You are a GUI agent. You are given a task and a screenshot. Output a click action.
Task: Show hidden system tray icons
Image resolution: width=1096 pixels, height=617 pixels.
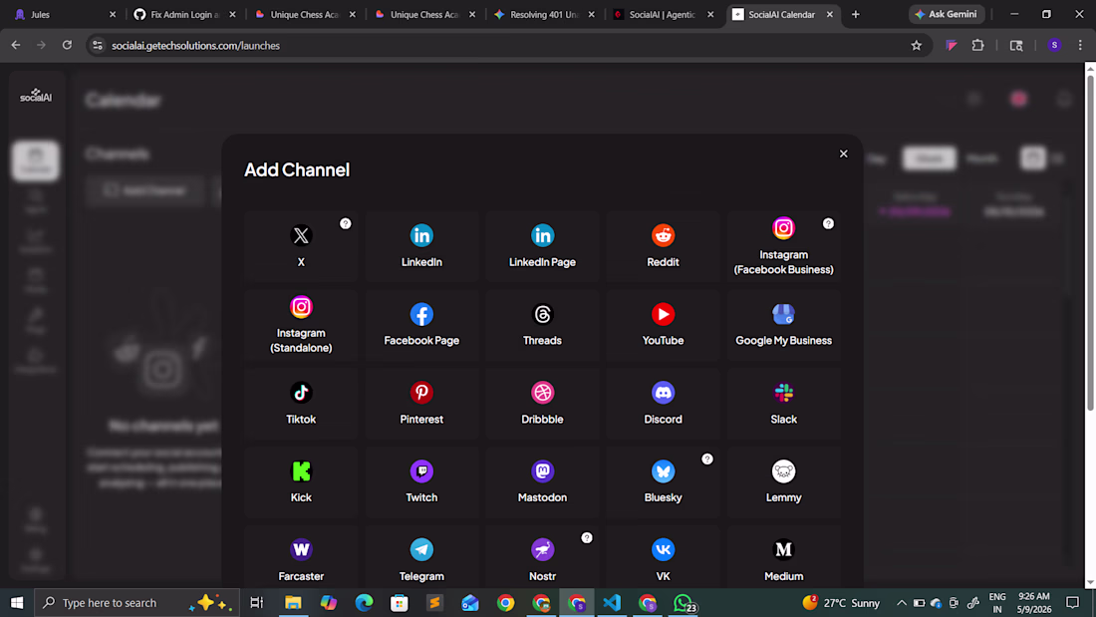tap(902, 603)
